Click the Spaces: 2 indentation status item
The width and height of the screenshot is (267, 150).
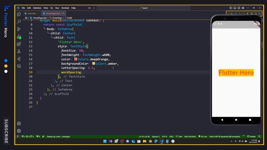(156, 136)
